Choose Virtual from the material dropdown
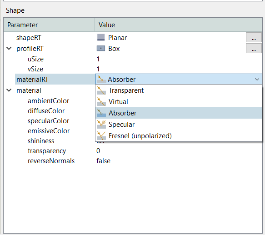The height and width of the screenshot is (235, 265). point(179,102)
